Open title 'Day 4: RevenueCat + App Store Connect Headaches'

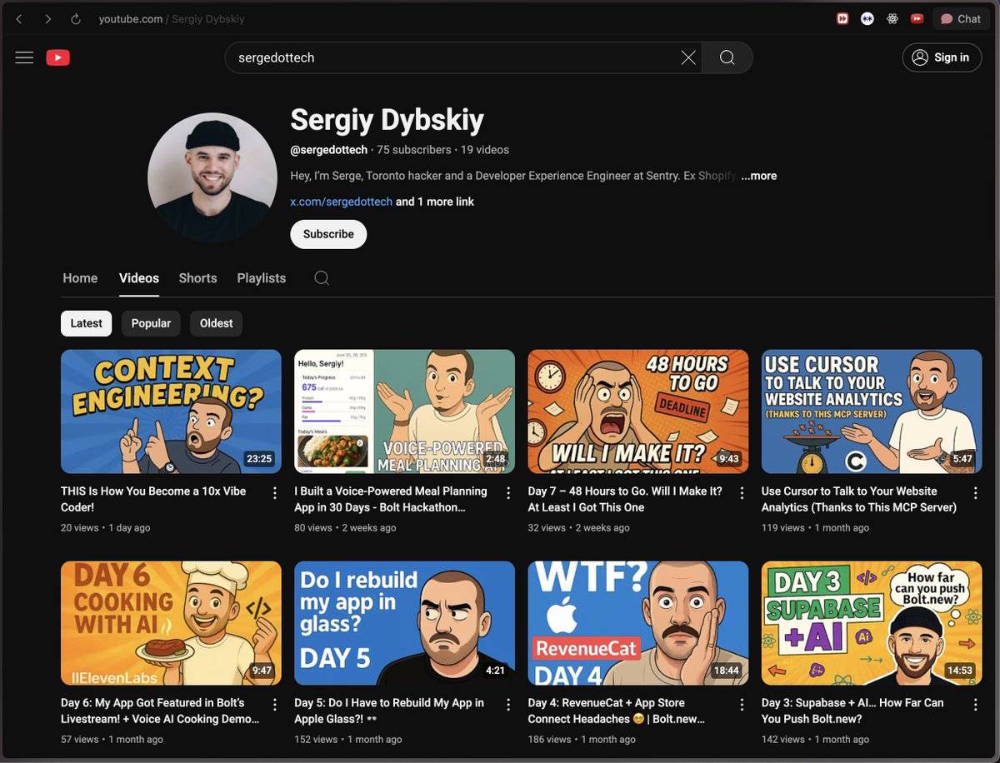[617, 711]
